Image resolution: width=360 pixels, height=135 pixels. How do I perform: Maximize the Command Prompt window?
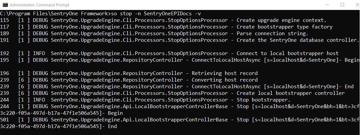(342, 5)
